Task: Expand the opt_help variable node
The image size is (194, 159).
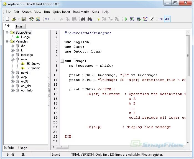Action: (12, 91)
